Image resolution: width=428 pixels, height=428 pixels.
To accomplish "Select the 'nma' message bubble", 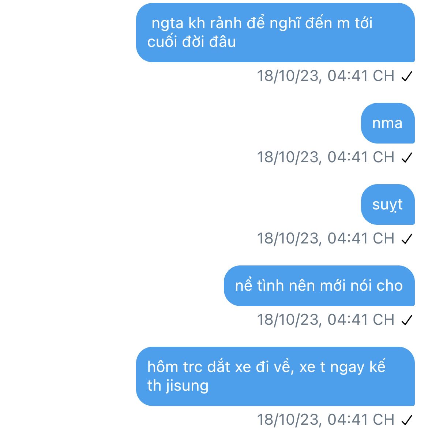I will (388, 123).
